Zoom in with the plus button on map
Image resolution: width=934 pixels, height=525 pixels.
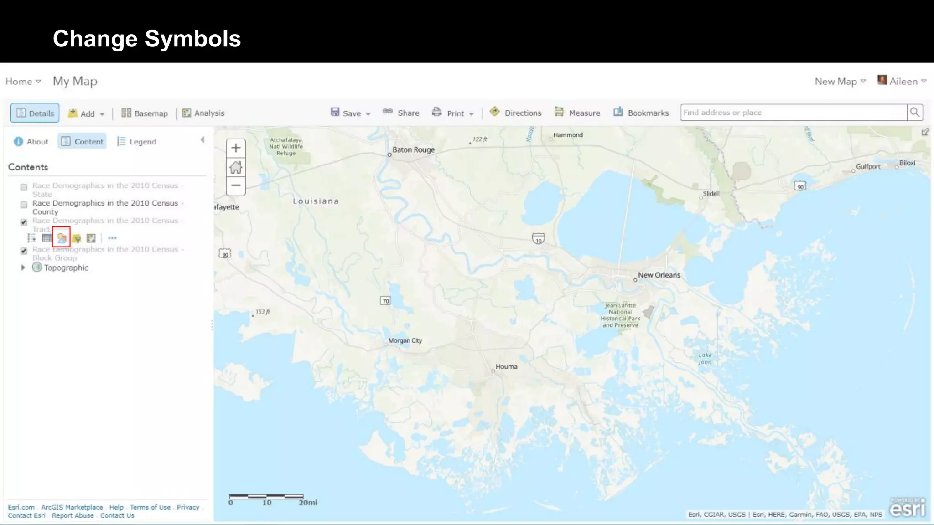click(236, 148)
